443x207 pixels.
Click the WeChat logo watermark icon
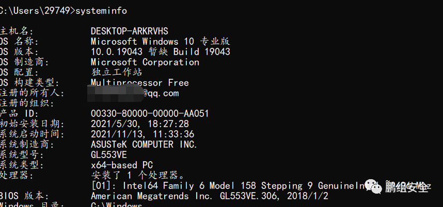pos(373,186)
